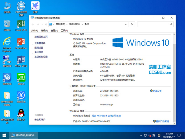
Task: Open the 备用激活及驱动 folder
Action: pos(7,117)
